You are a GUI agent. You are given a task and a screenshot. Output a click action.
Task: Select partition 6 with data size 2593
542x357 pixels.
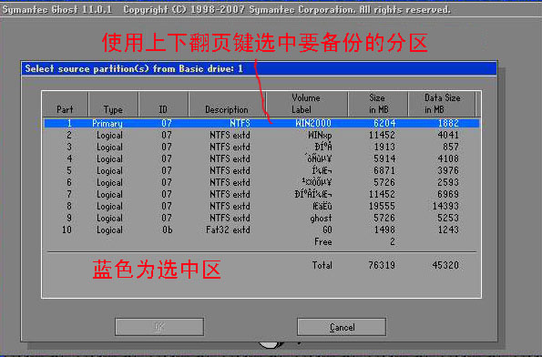click(x=261, y=182)
